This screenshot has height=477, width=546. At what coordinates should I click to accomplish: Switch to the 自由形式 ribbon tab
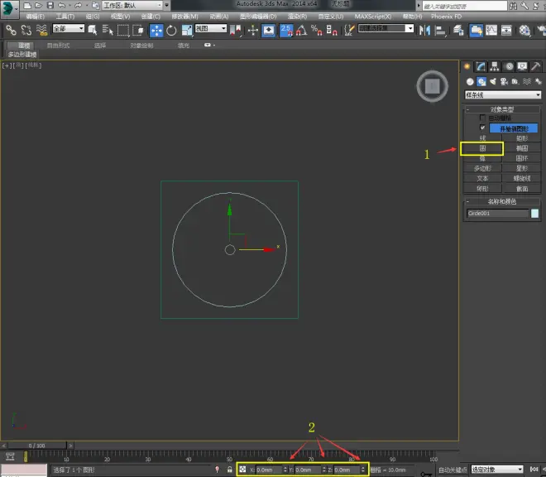pyautogui.click(x=58, y=46)
